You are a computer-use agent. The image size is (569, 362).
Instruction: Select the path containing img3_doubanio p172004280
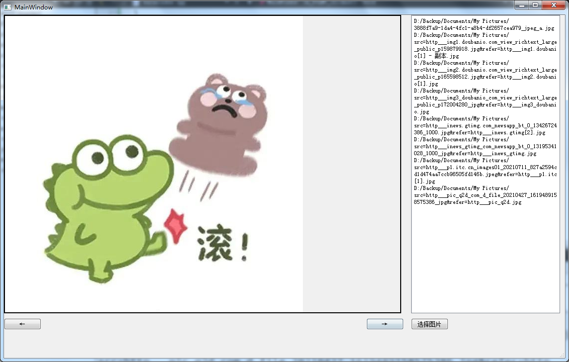485,101
